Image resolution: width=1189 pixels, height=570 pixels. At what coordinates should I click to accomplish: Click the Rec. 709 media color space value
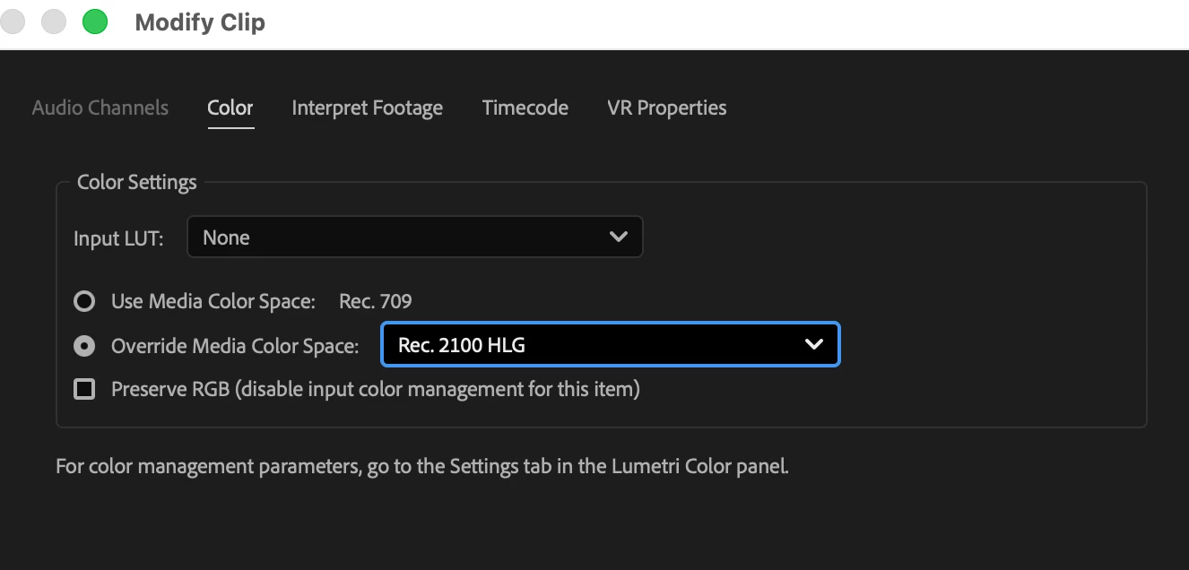pyautogui.click(x=376, y=301)
